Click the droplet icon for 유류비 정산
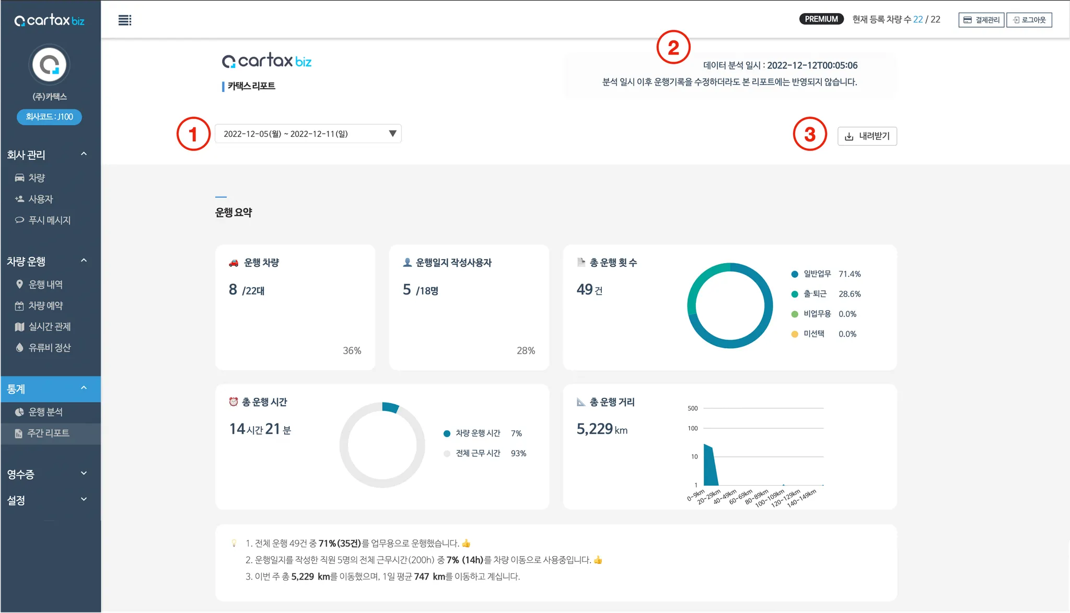Screen dimensions: 1070x613 click(19, 348)
